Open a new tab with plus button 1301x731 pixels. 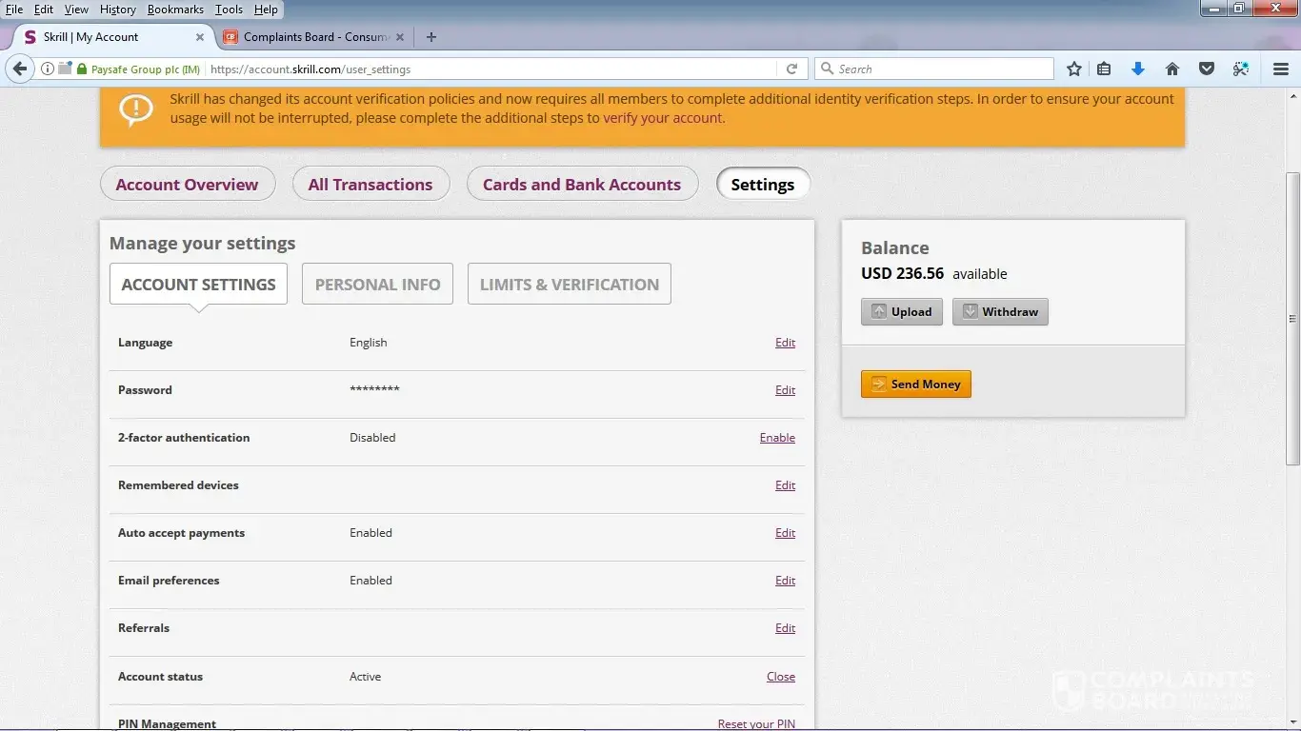pyautogui.click(x=431, y=37)
